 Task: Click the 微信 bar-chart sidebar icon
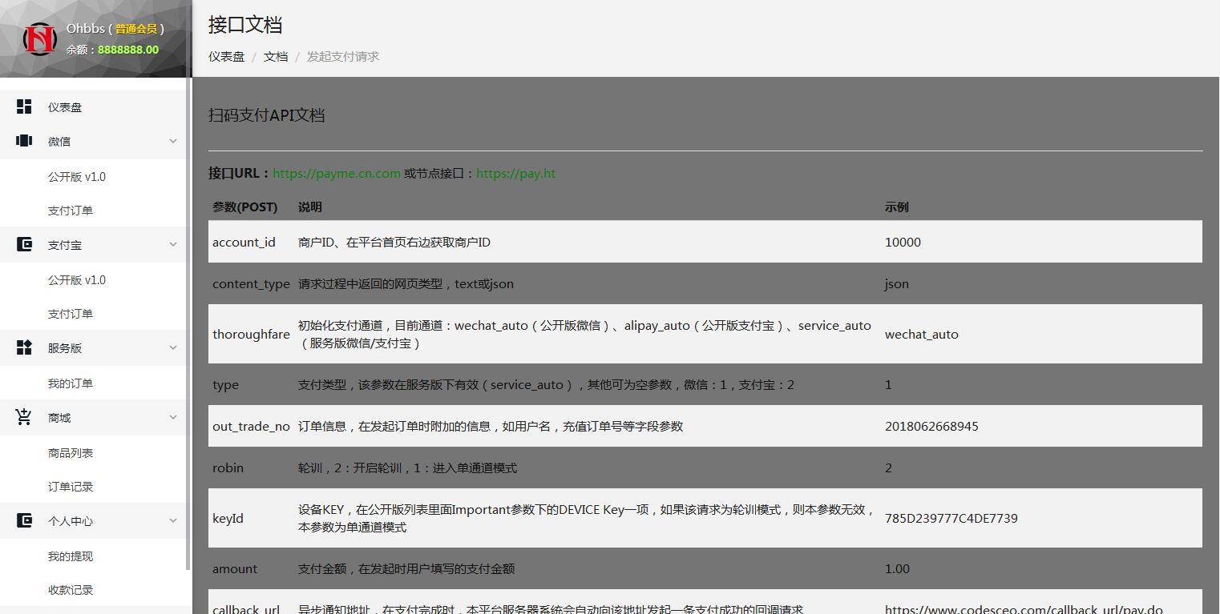coord(23,140)
